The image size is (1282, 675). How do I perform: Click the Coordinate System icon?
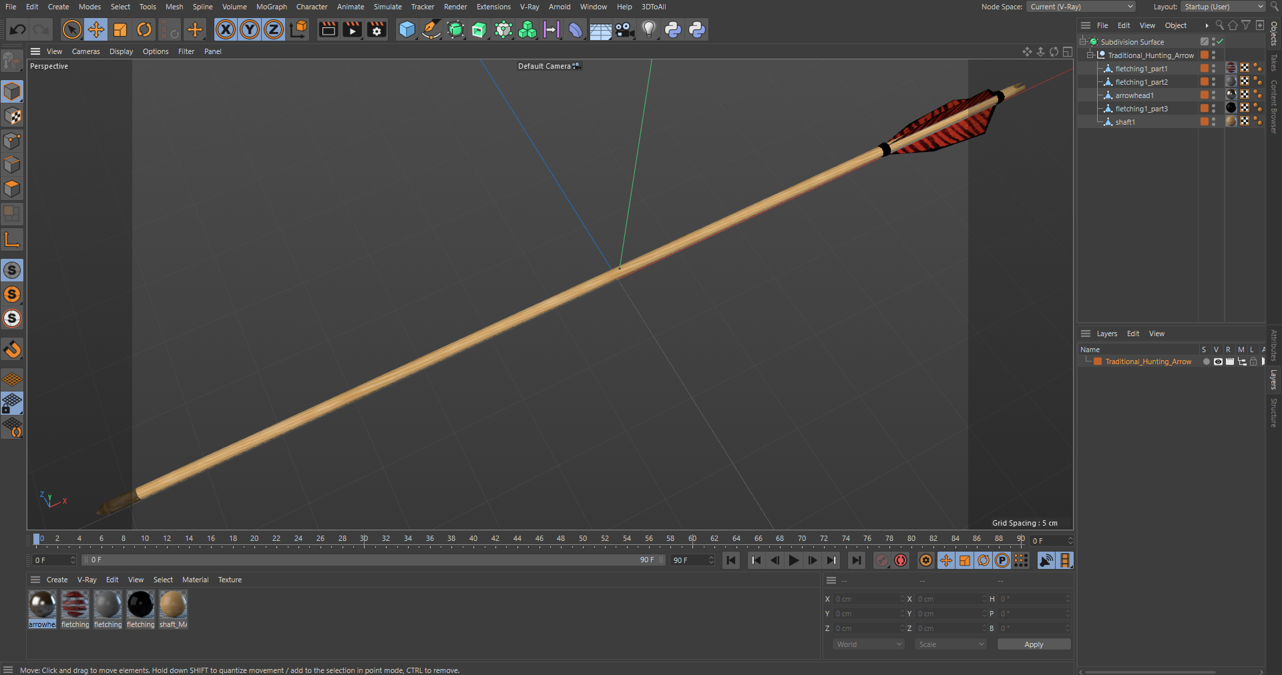point(298,29)
